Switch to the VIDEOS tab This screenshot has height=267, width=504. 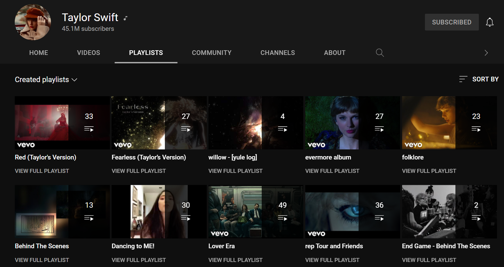(x=88, y=53)
